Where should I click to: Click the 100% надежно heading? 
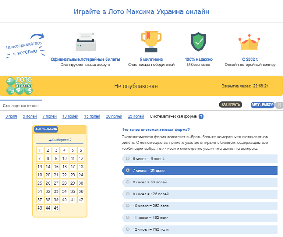pyautogui.click(x=199, y=59)
